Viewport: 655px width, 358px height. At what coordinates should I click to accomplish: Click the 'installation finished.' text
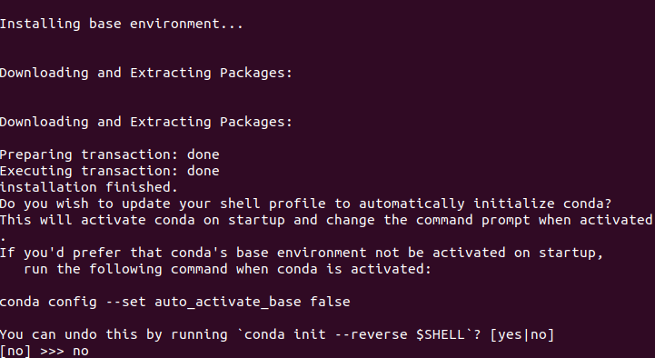[x=89, y=187]
